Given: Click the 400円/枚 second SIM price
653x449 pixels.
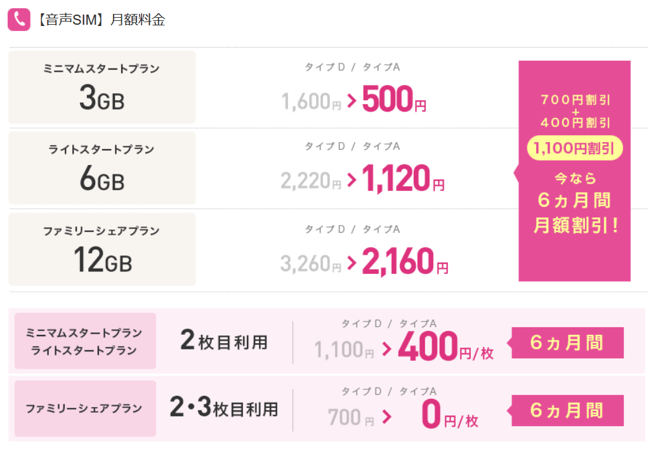Looking at the screenshot, I should click(x=445, y=348).
